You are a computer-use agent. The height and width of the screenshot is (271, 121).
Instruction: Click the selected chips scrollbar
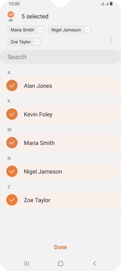(x=111, y=40)
